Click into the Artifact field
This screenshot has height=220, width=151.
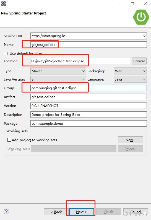[x=88, y=97]
